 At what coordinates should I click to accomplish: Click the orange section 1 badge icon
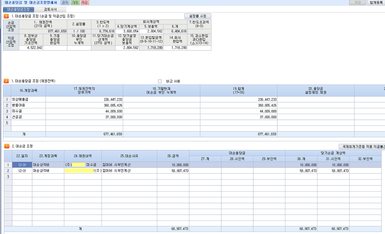[6, 145]
